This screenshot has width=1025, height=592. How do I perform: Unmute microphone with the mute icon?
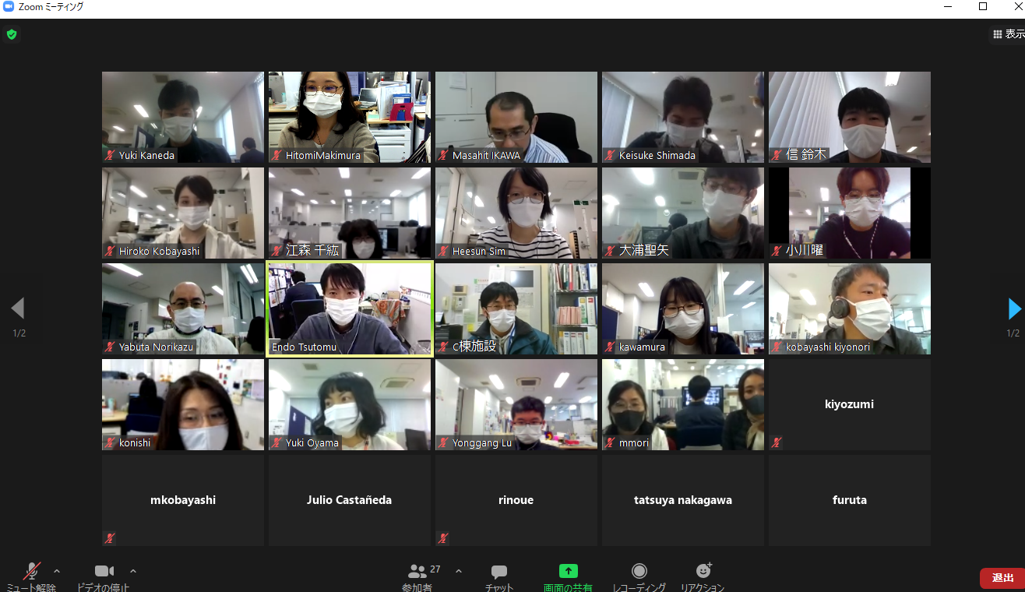32,572
